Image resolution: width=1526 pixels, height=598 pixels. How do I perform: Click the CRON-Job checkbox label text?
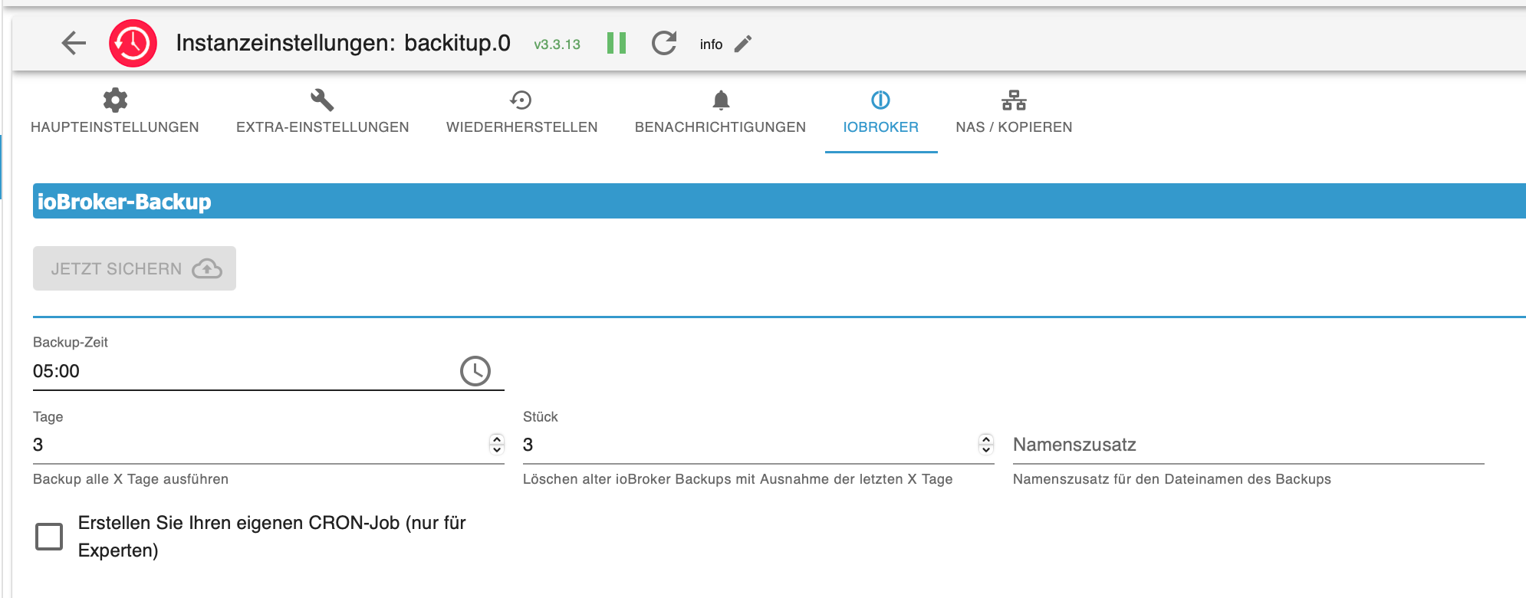[x=272, y=537]
